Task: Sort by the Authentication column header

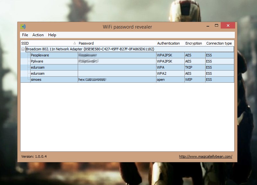Action: [x=171, y=43]
